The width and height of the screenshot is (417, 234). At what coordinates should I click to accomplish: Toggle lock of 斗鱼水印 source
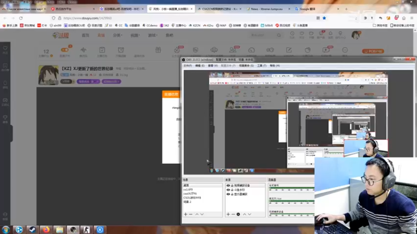click(232, 190)
